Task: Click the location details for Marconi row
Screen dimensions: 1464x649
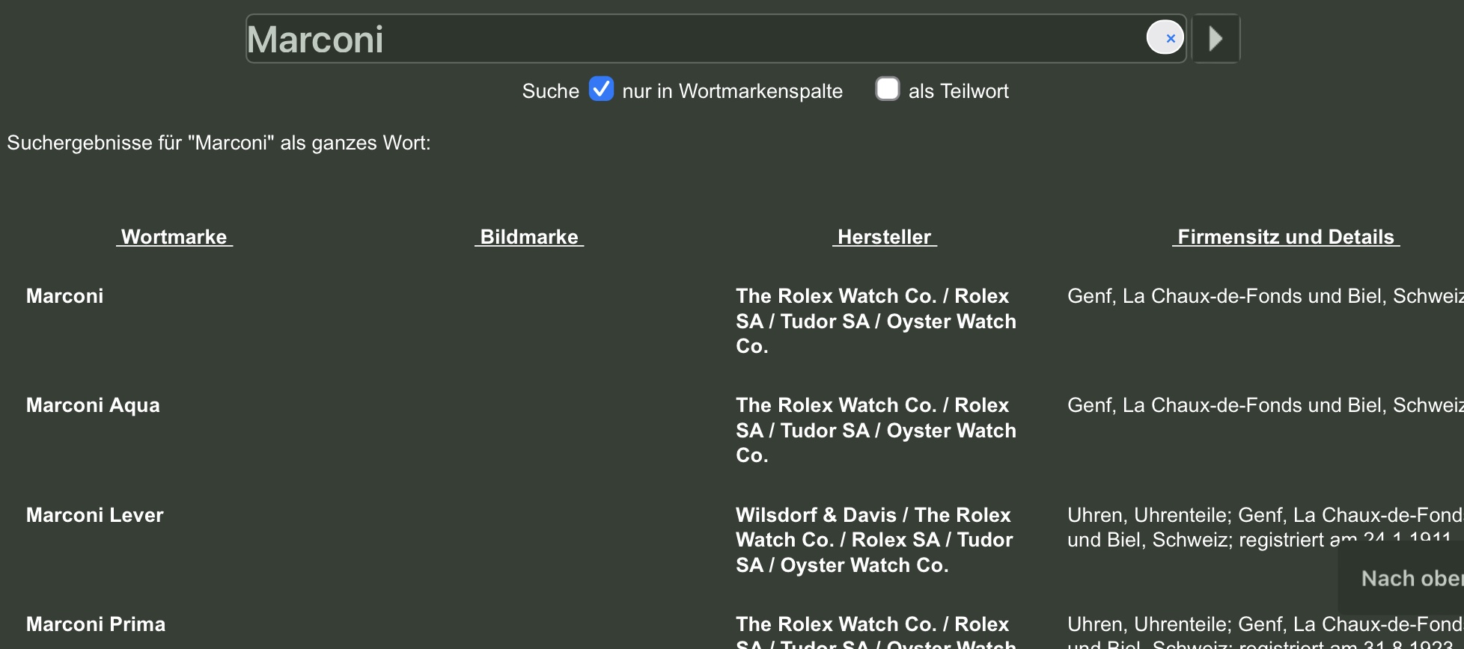Action: [x=1263, y=296]
